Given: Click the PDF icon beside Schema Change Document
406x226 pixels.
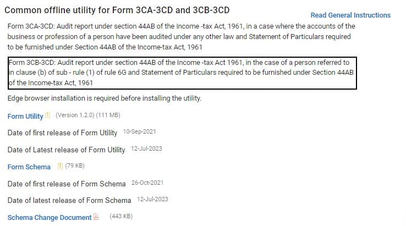Looking at the screenshot, I should coord(96,217).
